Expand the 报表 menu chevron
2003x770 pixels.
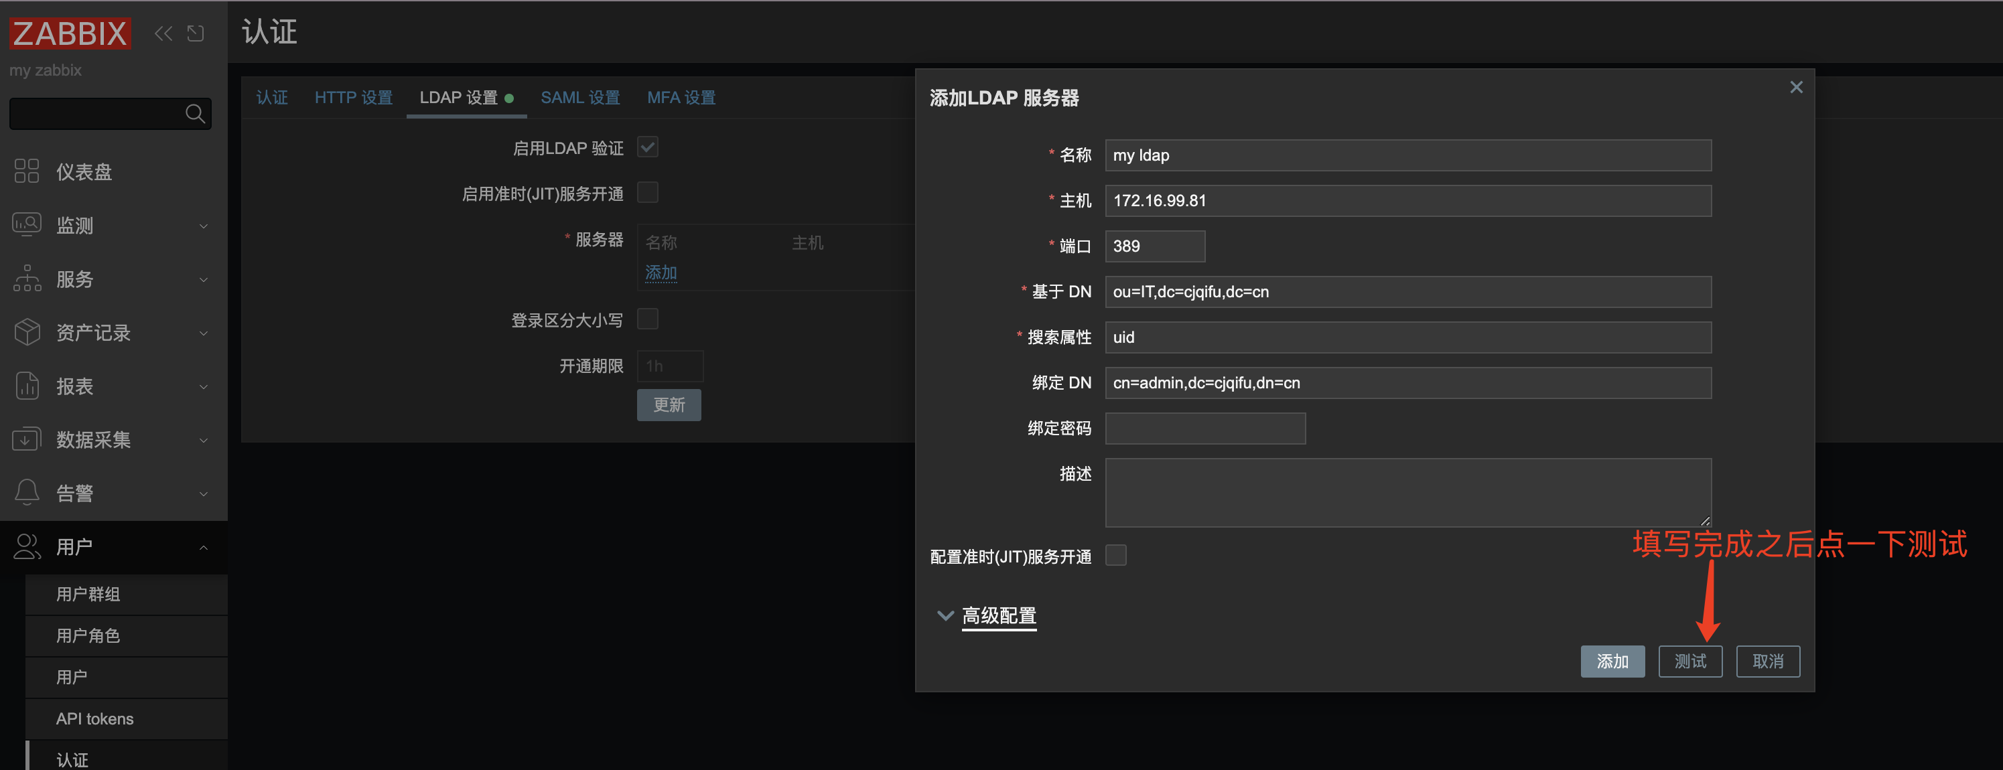click(204, 387)
